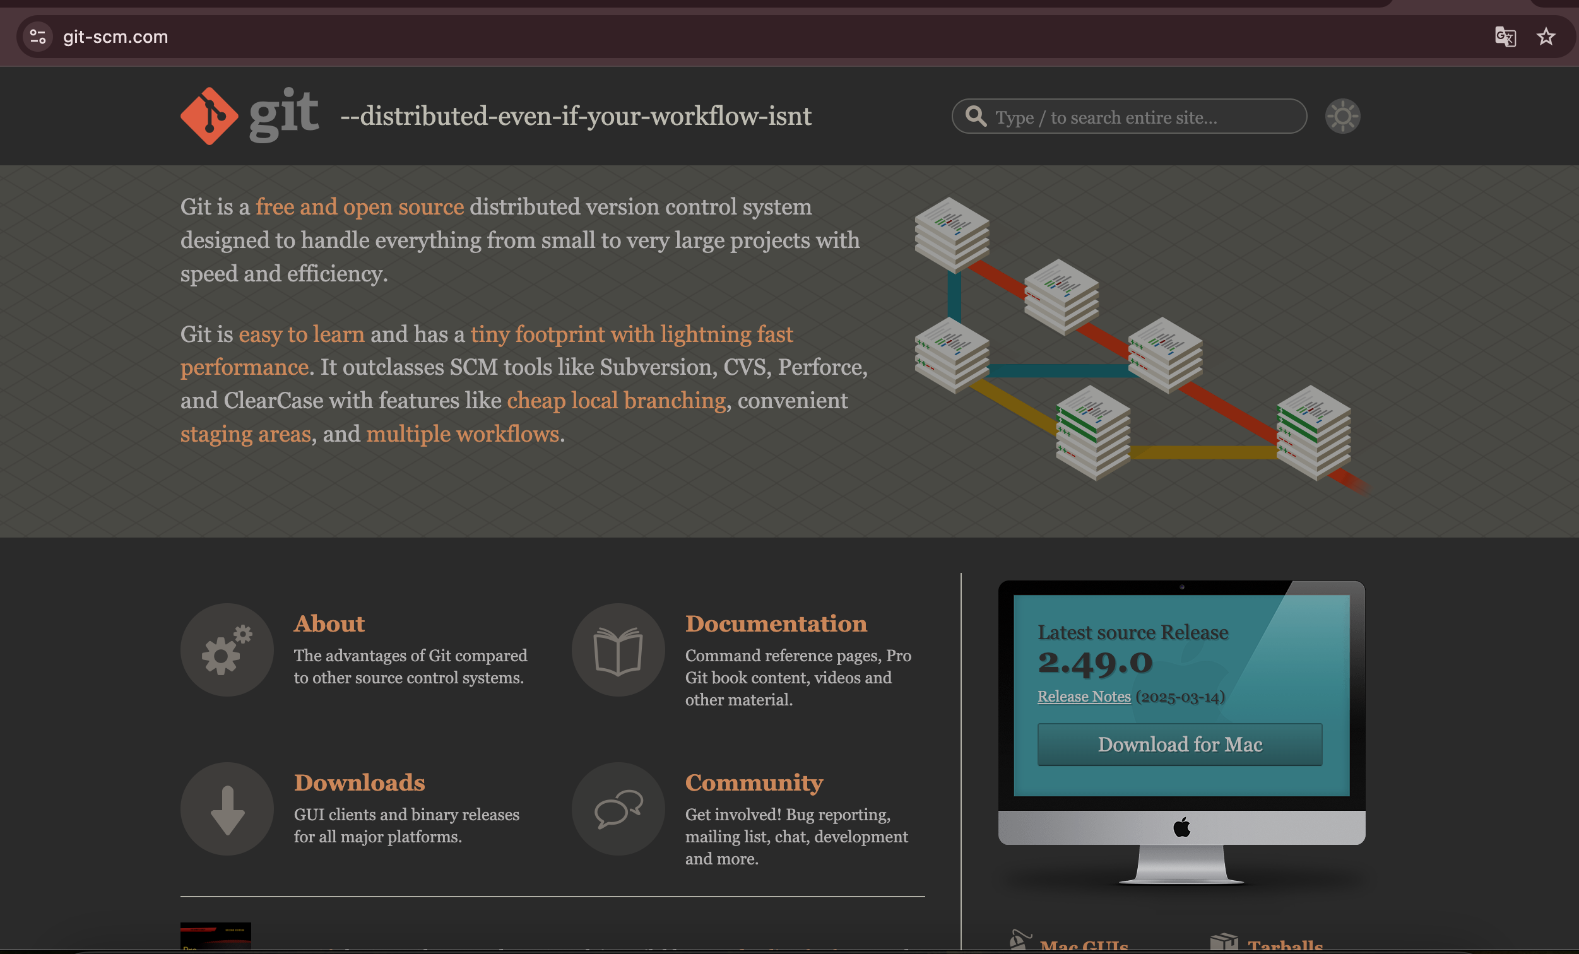Focus the site search input field
Screen dimensions: 1579x954
[x=1140, y=117]
